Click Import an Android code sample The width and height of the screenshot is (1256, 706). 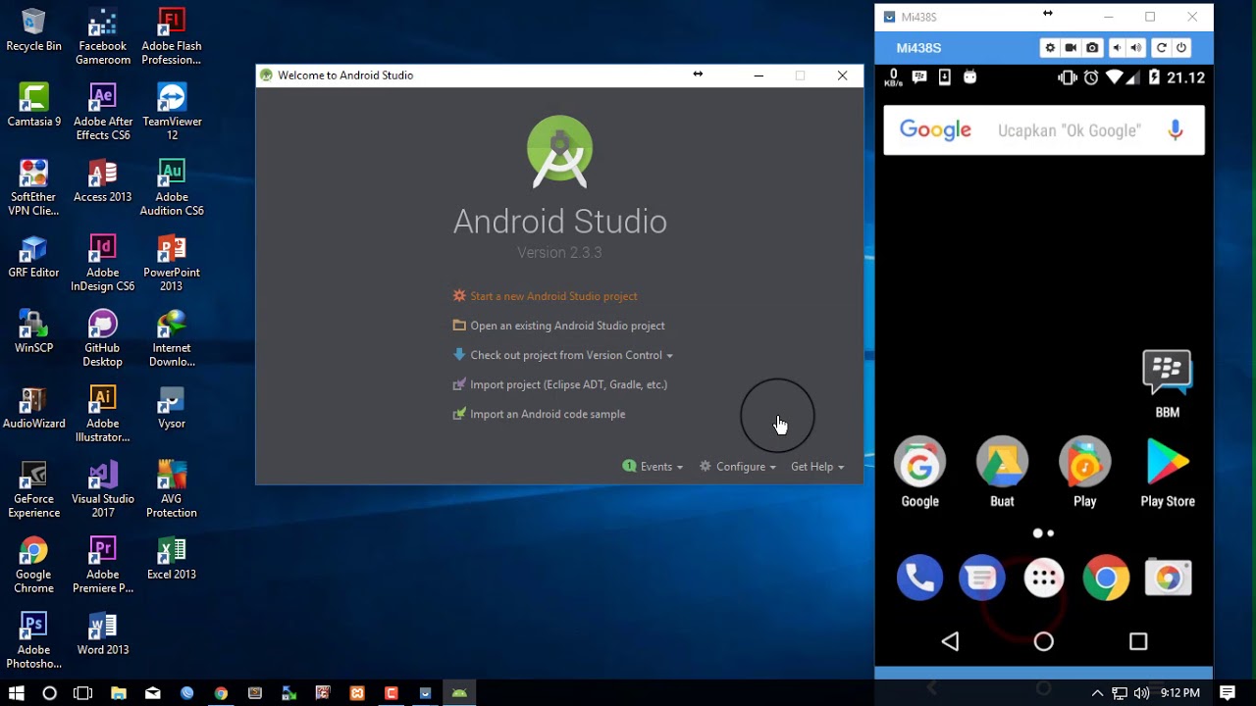click(547, 414)
